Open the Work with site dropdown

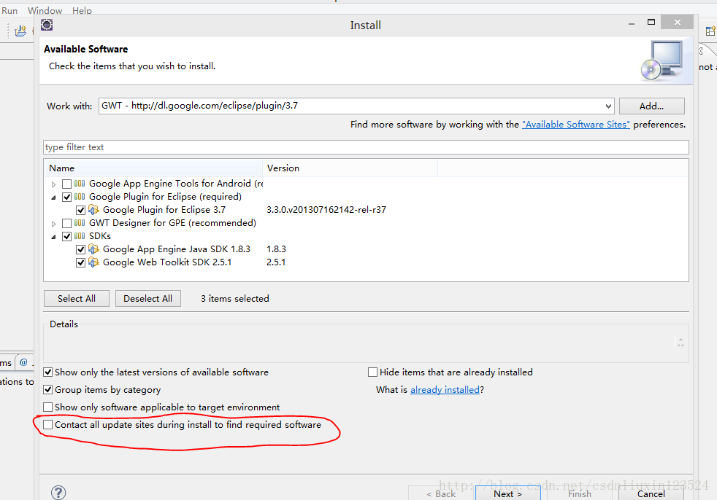(x=608, y=106)
